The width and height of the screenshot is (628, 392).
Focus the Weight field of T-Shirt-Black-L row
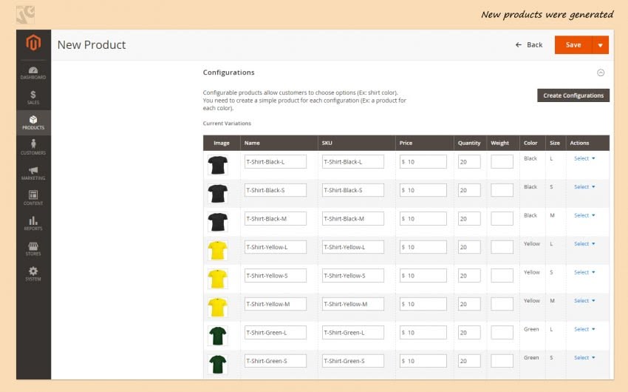pyautogui.click(x=502, y=162)
